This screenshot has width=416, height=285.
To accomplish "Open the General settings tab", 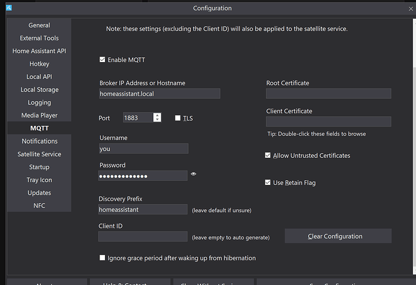I will coord(39,25).
